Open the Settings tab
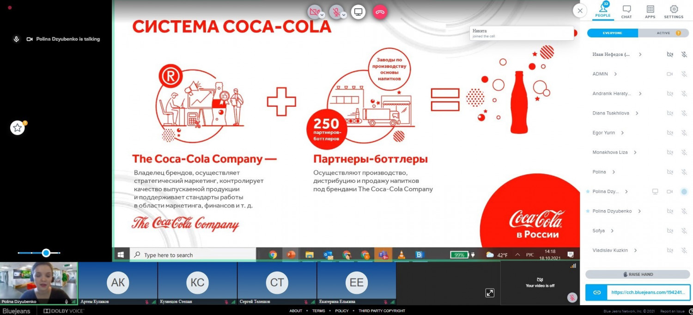The image size is (693, 315). 674,12
